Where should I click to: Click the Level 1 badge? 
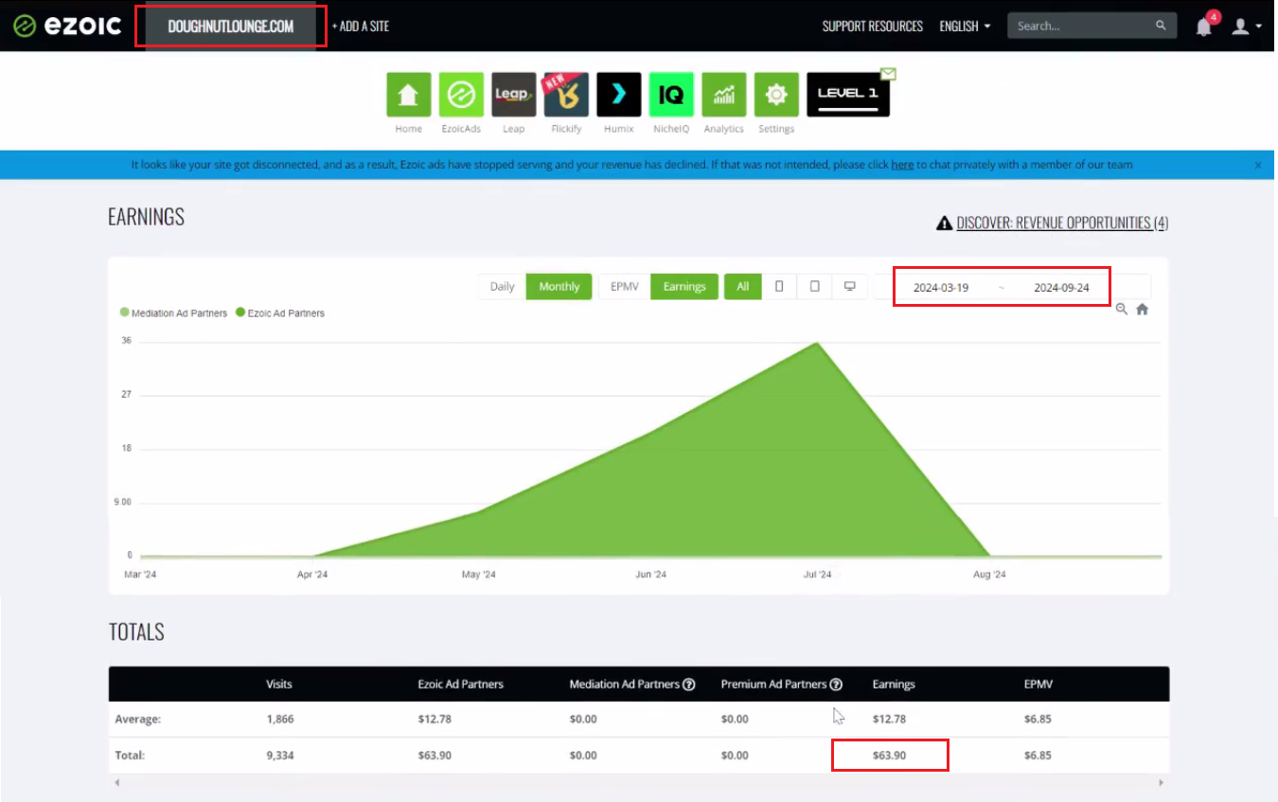pyautogui.click(x=847, y=95)
